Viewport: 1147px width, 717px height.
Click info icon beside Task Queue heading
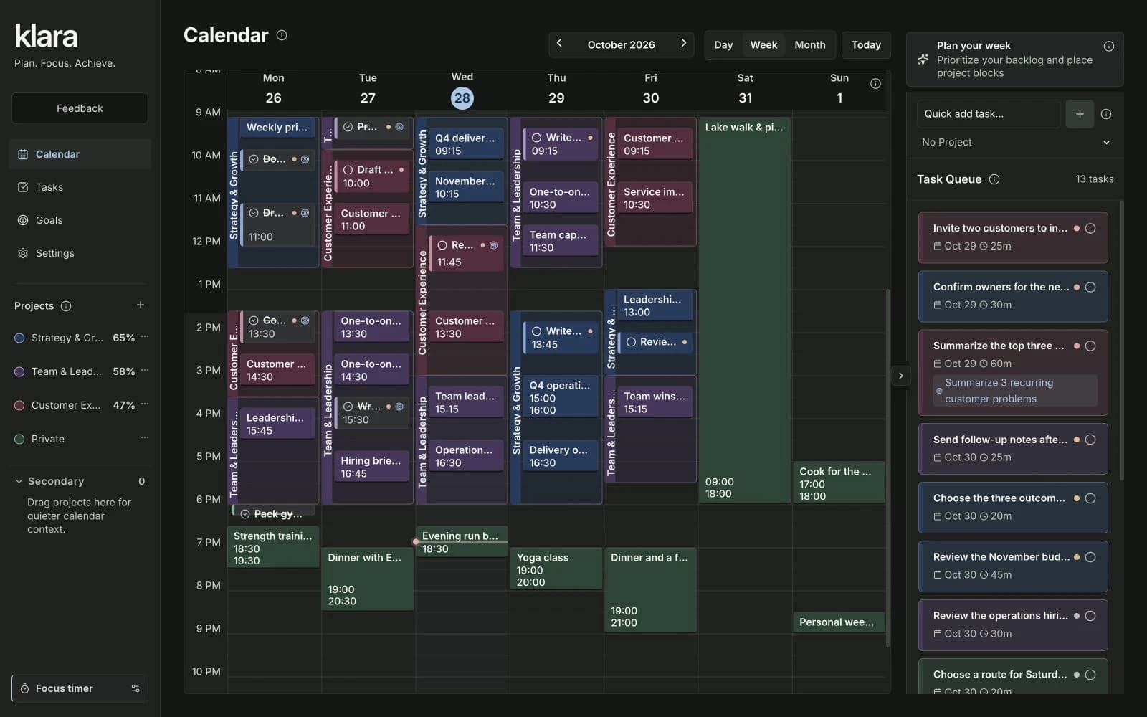pyautogui.click(x=994, y=179)
